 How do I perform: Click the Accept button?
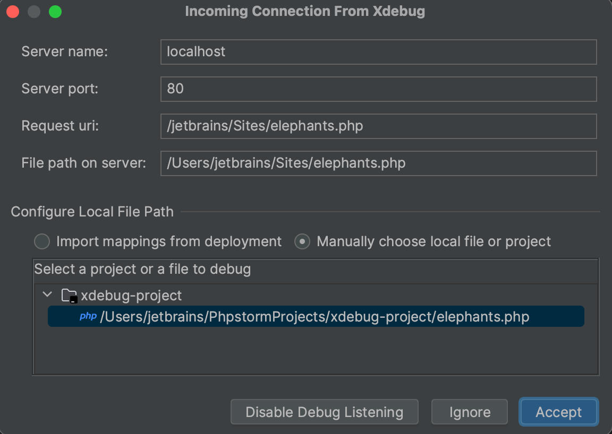click(x=558, y=412)
